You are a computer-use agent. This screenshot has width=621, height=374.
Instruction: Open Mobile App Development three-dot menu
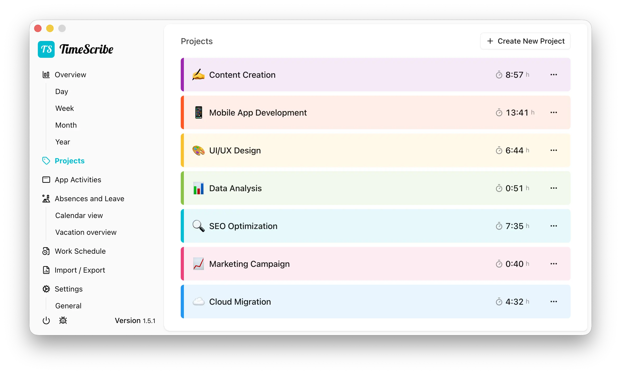pyautogui.click(x=553, y=113)
